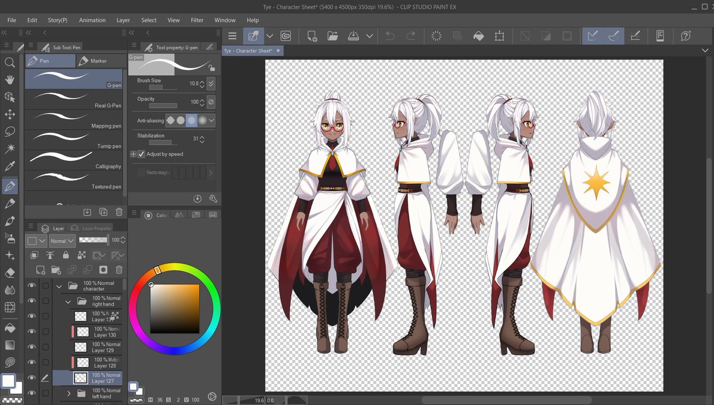Select the Hand move-view tool

point(10,80)
